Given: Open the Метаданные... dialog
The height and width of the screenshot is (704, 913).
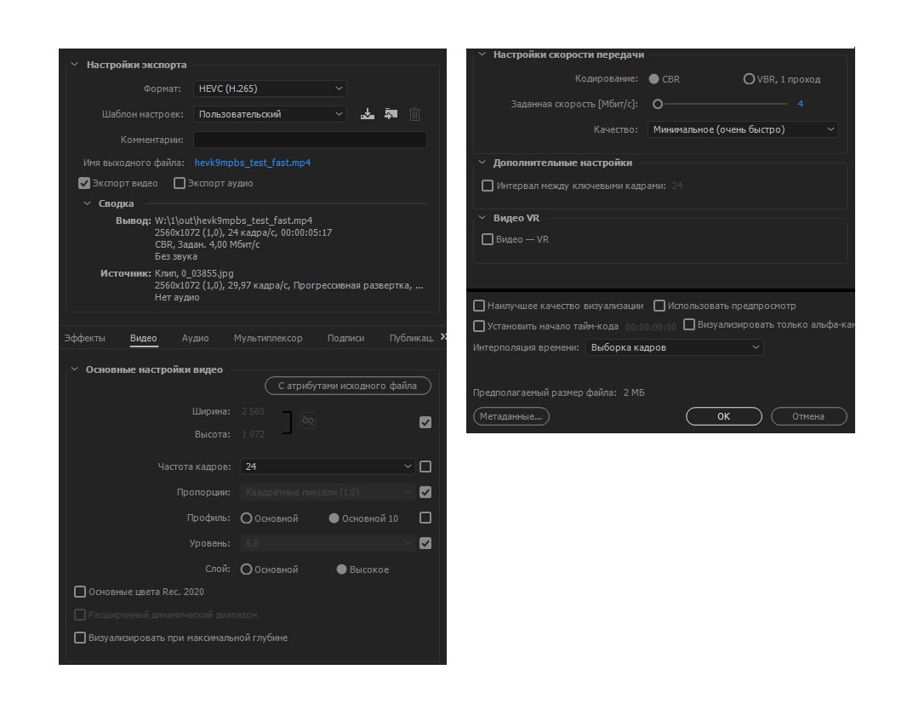Looking at the screenshot, I should coord(511,416).
